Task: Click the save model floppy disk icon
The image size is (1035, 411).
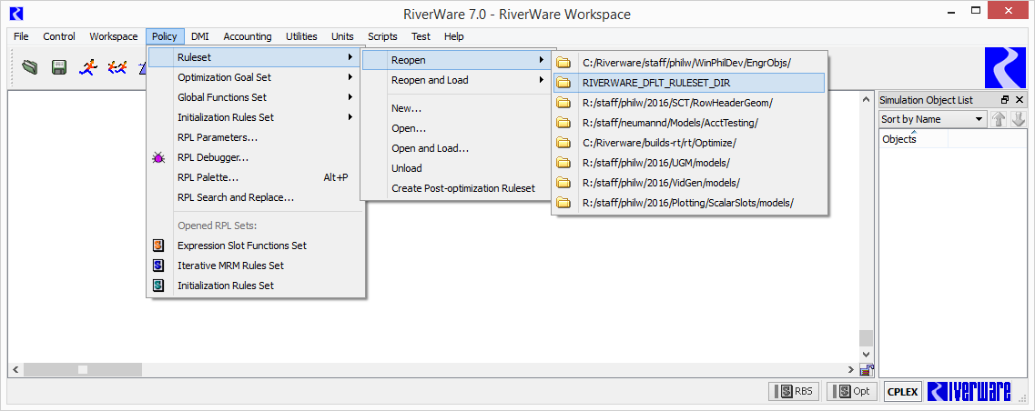Action: pos(59,66)
